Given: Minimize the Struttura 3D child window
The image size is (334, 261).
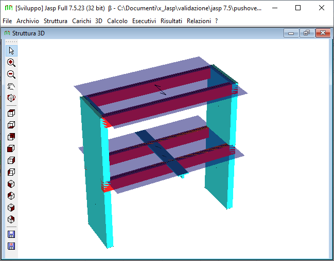Looking at the screenshot, I should pyautogui.click(x=291, y=33).
